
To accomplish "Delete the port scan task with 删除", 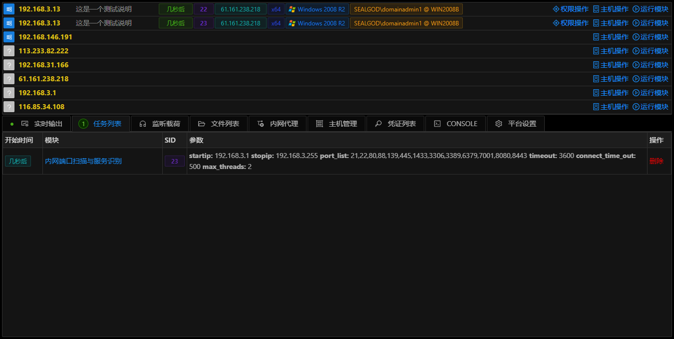I will pyautogui.click(x=656, y=161).
